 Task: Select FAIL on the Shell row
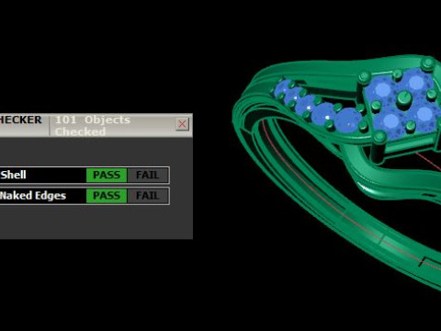click(x=147, y=175)
